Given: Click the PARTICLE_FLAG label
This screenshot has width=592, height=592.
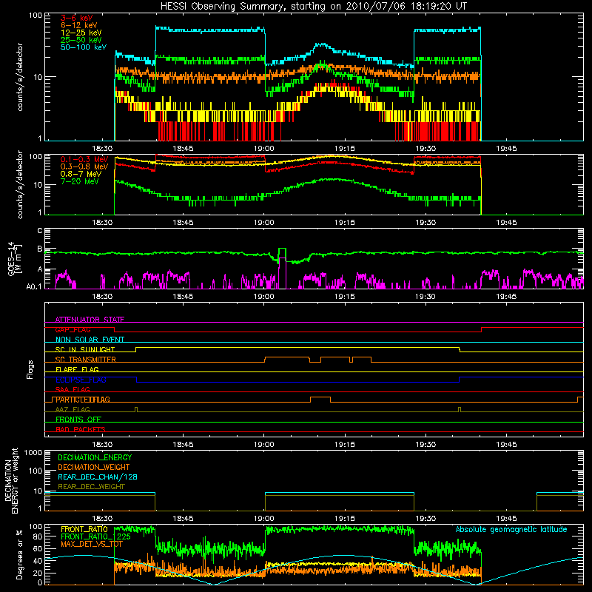Looking at the screenshot, I should coord(83,400).
